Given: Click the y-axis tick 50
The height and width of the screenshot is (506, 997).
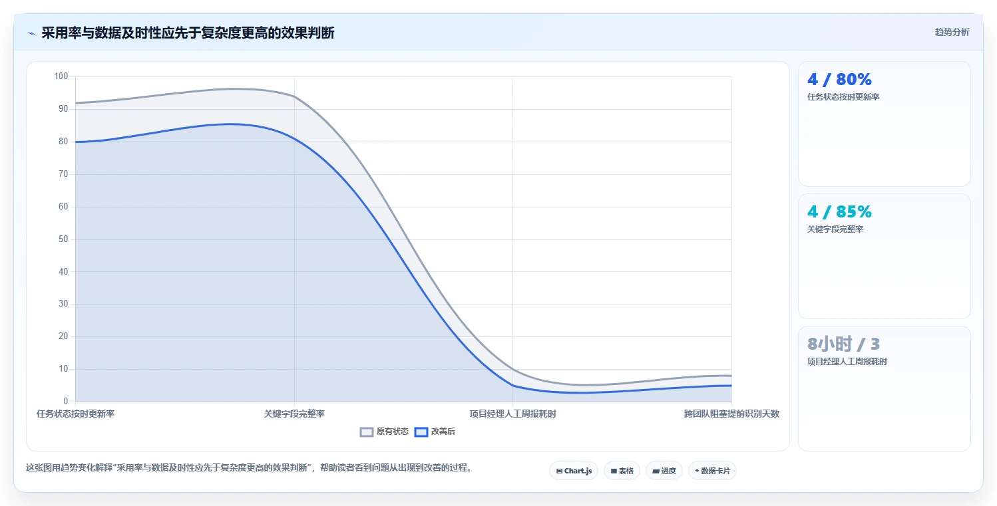Looking at the screenshot, I should [x=63, y=239].
